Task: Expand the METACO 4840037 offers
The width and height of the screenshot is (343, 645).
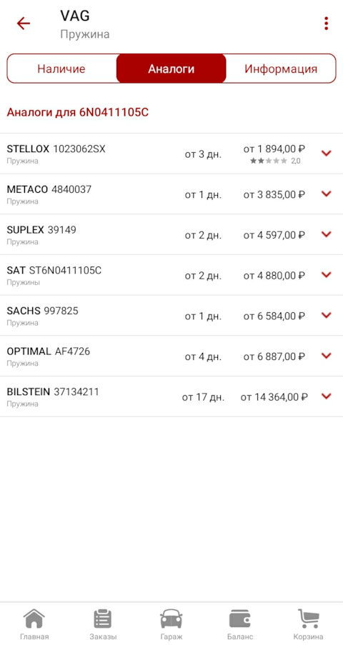Action: click(326, 194)
